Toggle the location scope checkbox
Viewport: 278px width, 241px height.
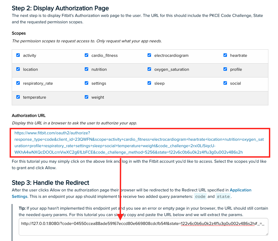pyautogui.click(x=18, y=69)
